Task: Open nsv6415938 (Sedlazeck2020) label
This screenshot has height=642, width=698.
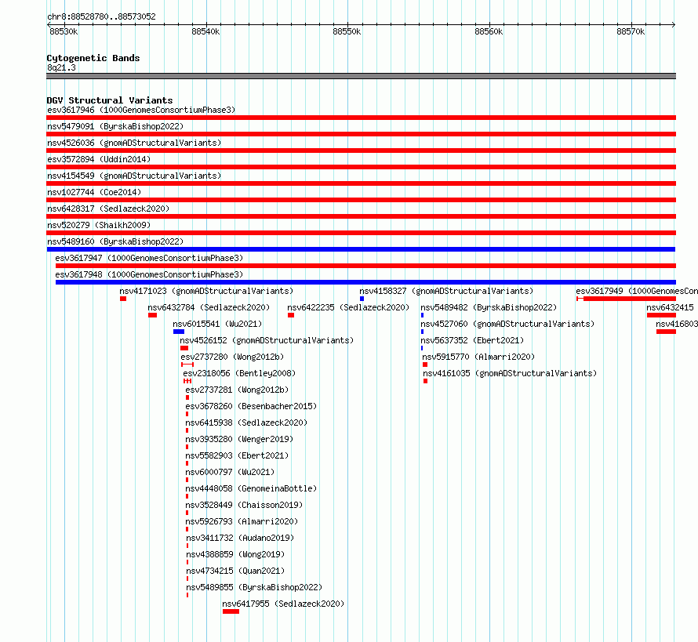Action: point(246,423)
